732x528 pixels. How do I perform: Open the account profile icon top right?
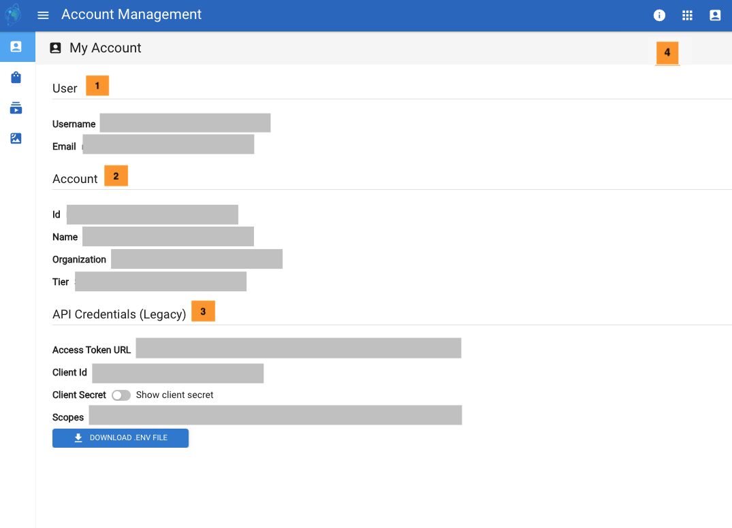(715, 15)
